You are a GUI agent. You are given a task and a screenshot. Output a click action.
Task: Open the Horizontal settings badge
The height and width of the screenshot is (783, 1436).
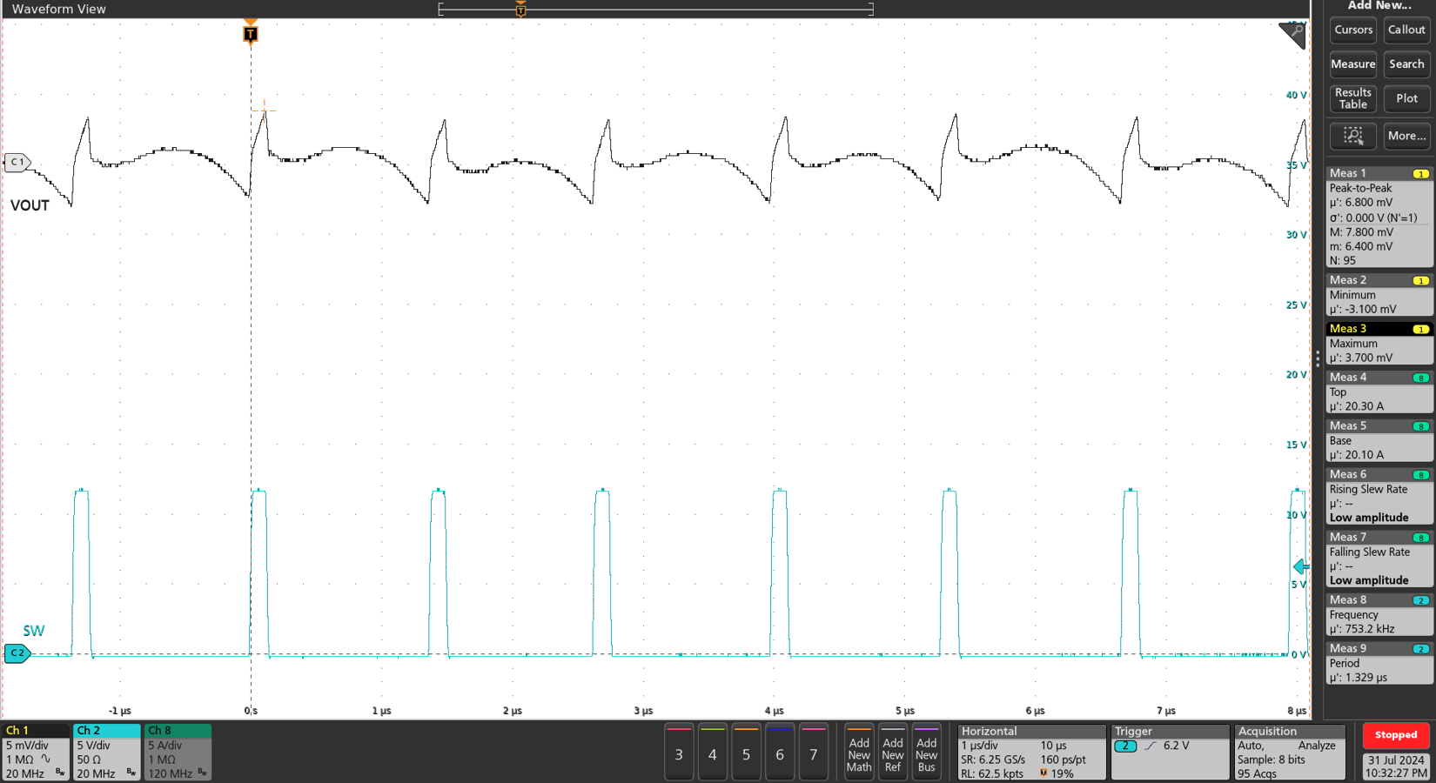click(1031, 752)
